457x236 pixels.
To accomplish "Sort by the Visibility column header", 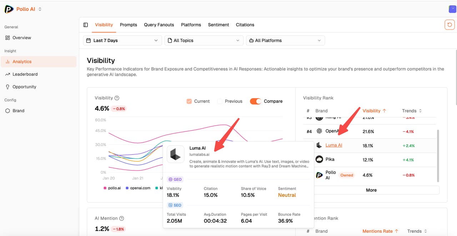I will (374, 111).
